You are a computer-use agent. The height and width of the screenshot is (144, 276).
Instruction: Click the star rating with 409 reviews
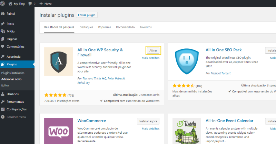[184, 86]
